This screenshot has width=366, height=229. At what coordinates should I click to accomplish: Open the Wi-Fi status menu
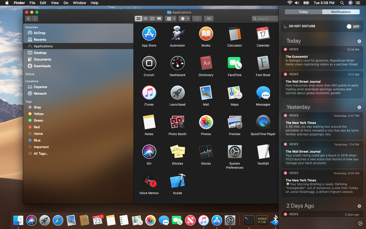[x=290, y=3]
